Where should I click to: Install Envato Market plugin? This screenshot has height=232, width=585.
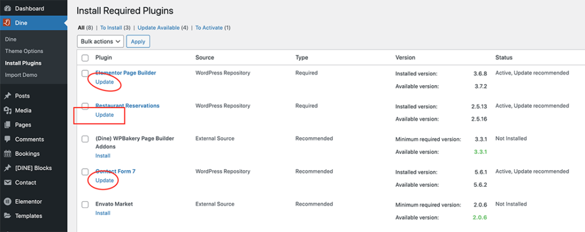[103, 213]
